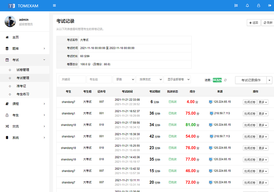Viewport: 274px width, 192px height.
Task: Open the task list icon in header
Action: click(x=236, y=5)
